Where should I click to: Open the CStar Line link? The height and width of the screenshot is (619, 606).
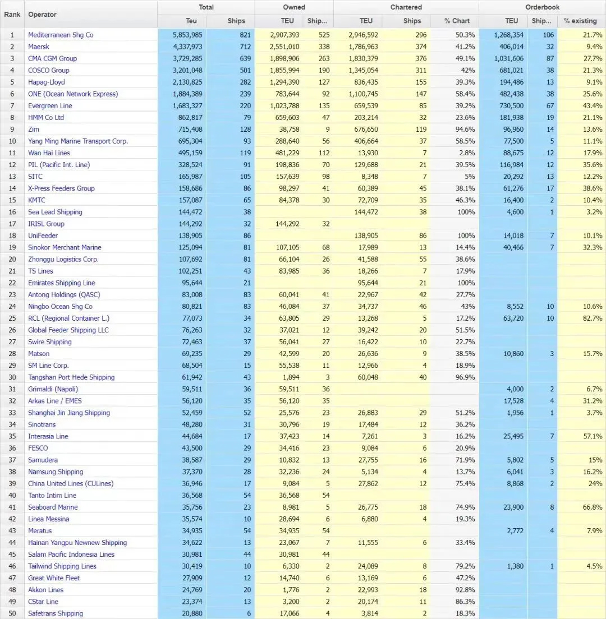43,602
